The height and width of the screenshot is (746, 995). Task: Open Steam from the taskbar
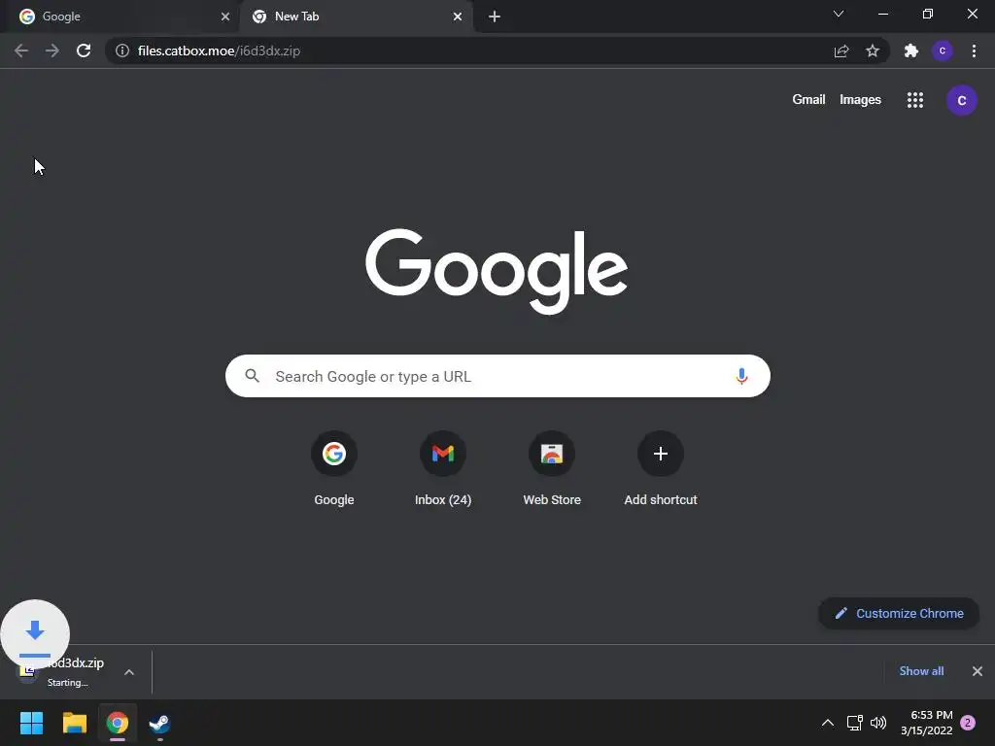click(160, 723)
